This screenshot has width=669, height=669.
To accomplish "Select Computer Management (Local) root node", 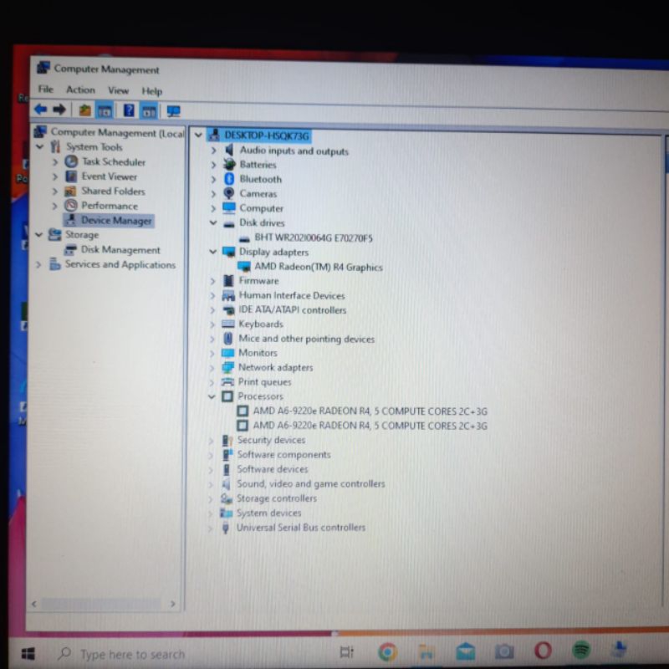I will click(x=117, y=133).
